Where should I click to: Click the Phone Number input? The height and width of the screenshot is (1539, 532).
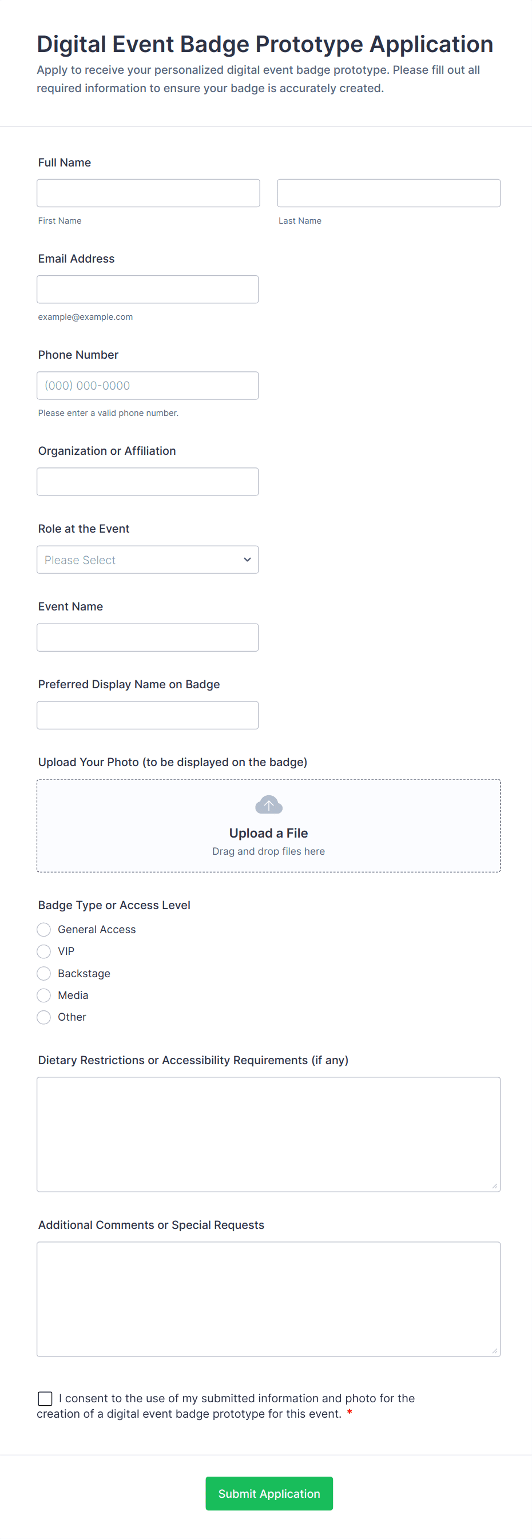pyautogui.click(x=147, y=386)
